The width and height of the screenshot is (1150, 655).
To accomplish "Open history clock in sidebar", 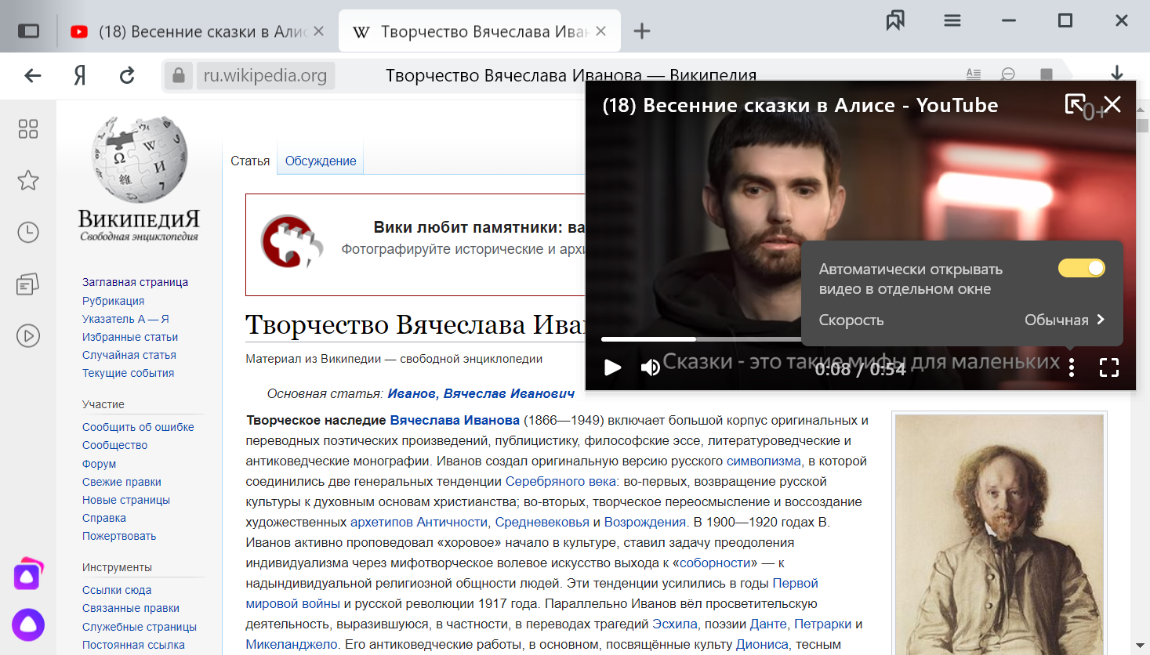I will click(28, 232).
